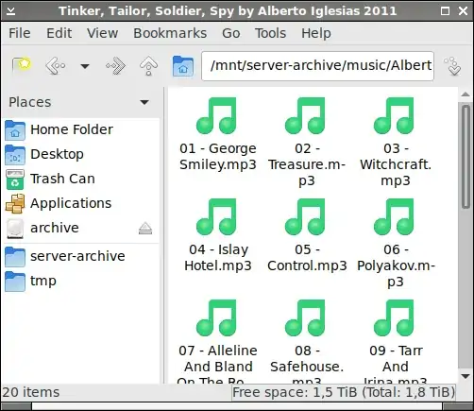Image resolution: width=474 pixels, height=411 pixels.
Task: Maximize the file manager window
Action: 445,11
